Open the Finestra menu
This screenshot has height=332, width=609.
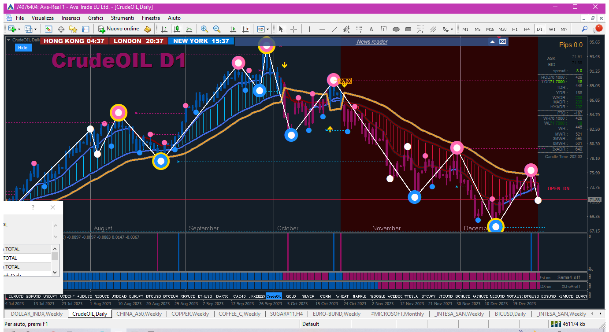pyautogui.click(x=151, y=18)
